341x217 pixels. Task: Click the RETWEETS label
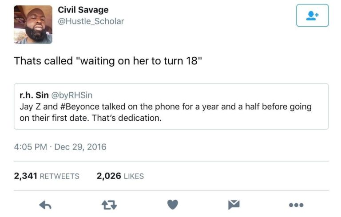pyautogui.click(x=59, y=176)
